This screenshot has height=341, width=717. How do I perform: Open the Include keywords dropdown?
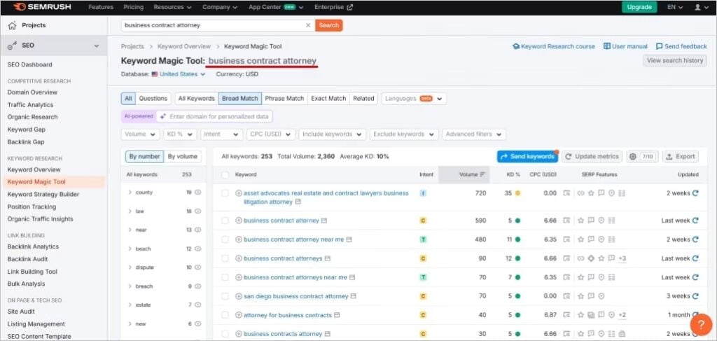pos(333,134)
